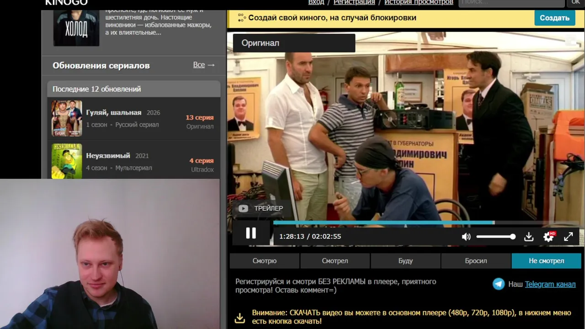Seek on the video progress bar
Viewport: 585px width, 329px height.
[x=426, y=223]
